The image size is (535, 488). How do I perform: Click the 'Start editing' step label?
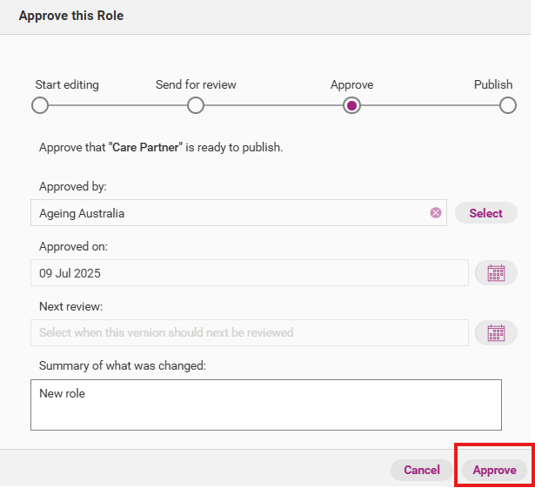click(67, 85)
